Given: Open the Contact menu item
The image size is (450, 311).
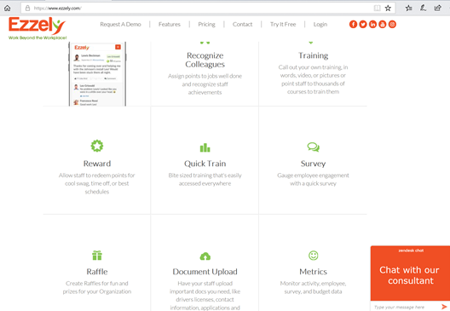Looking at the screenshot, I should click(243, 25).
